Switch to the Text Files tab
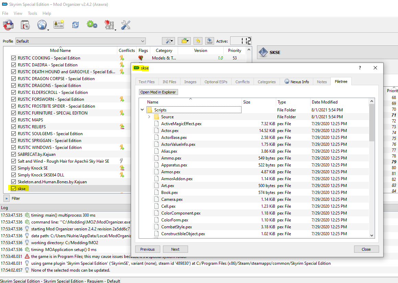Screen dimensions: 398x283 tap(147, 82)
